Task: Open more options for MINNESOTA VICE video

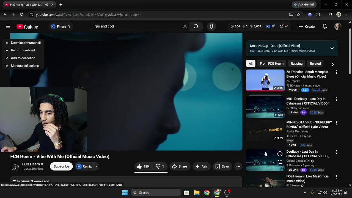Action: (x=336, y=122)
